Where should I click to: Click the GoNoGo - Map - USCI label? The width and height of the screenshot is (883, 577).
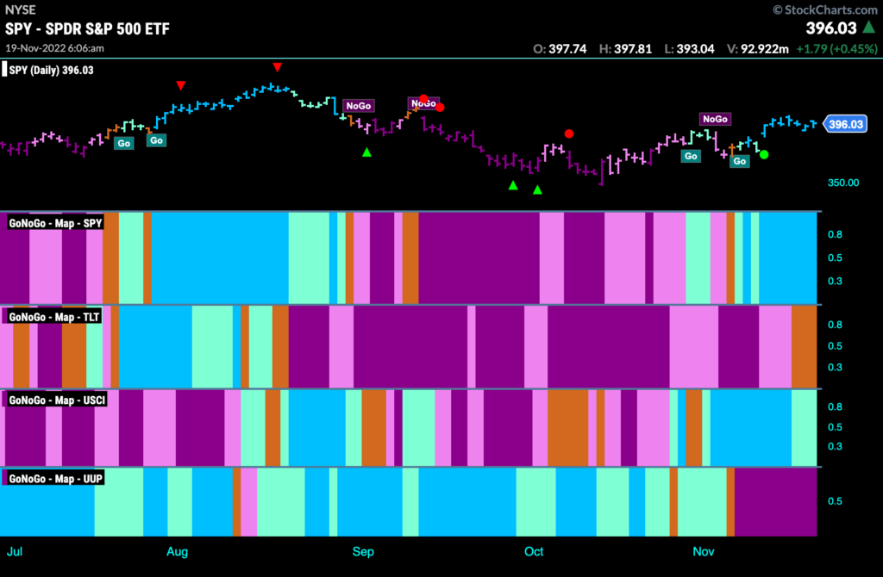pyautogui.click(x=57, y=400)
